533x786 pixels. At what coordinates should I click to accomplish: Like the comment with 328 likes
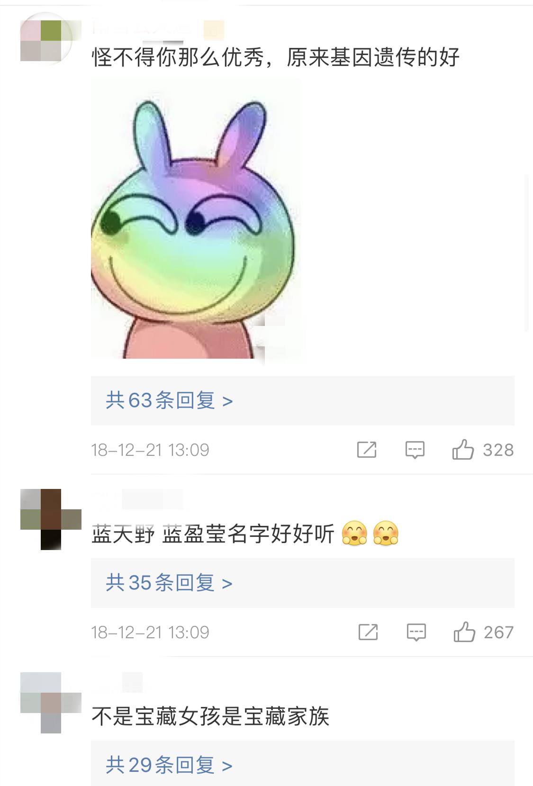click(x=463, y=450)
